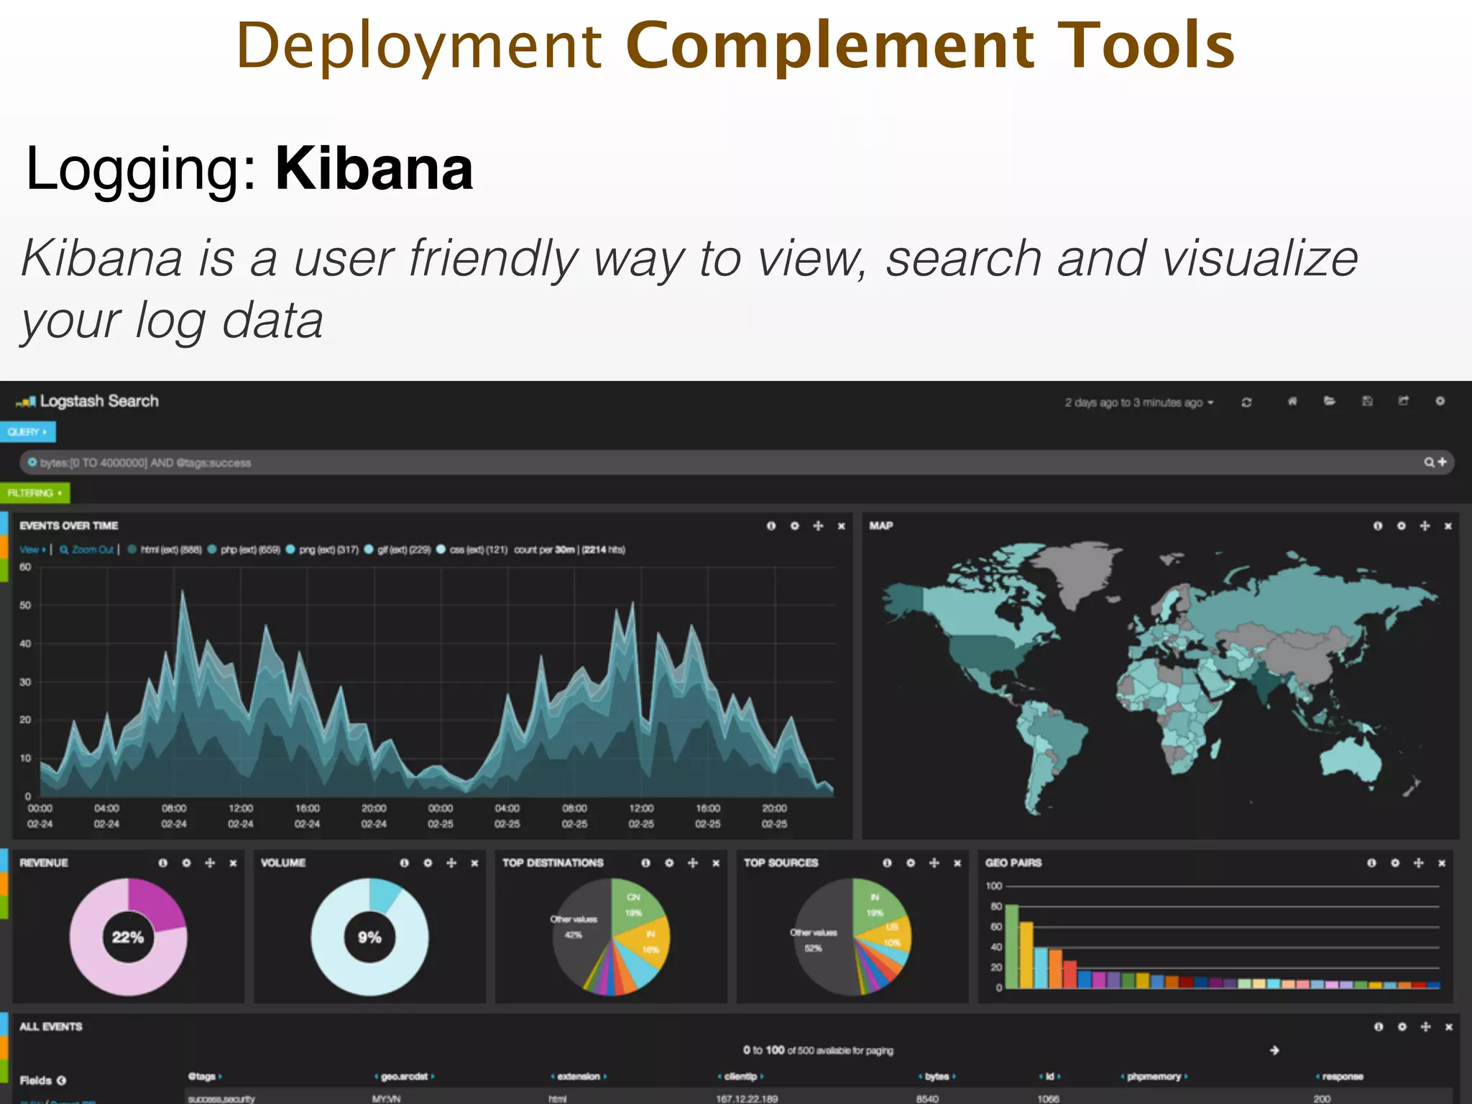Click Zoom Out on the events chart
This screenshot has width=1472, height=1104.
87,550
